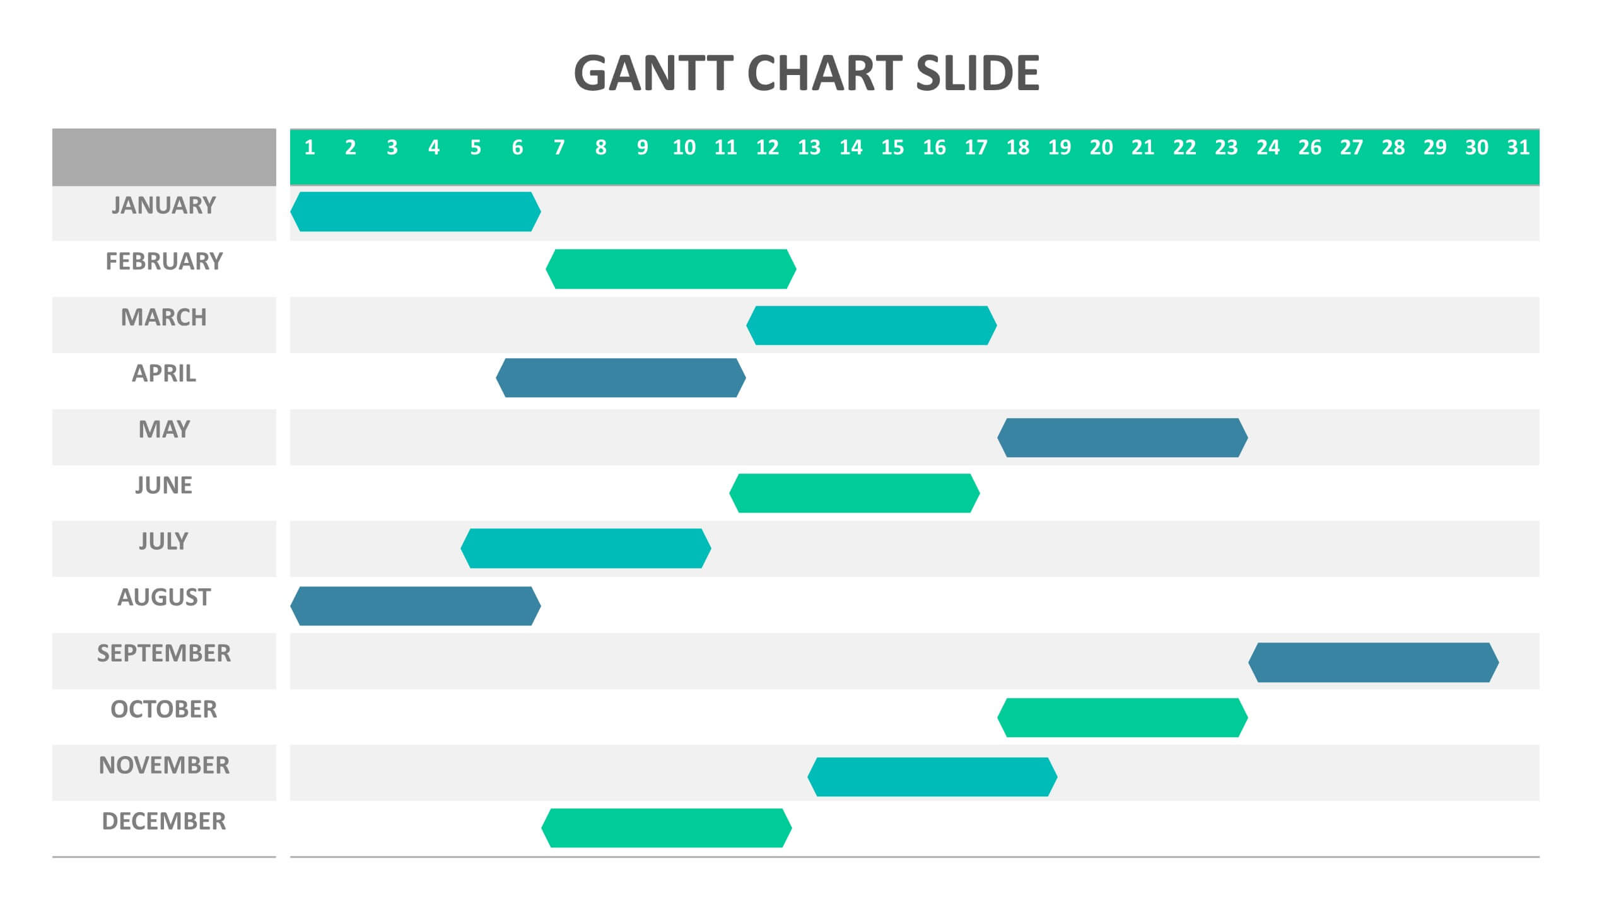This screenshot has width=1614, height=908.
Task: Select the NOVEMBER row label
Action: tap(164, 765)
